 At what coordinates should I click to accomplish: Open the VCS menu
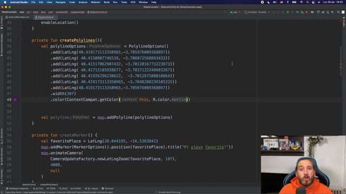133,2
